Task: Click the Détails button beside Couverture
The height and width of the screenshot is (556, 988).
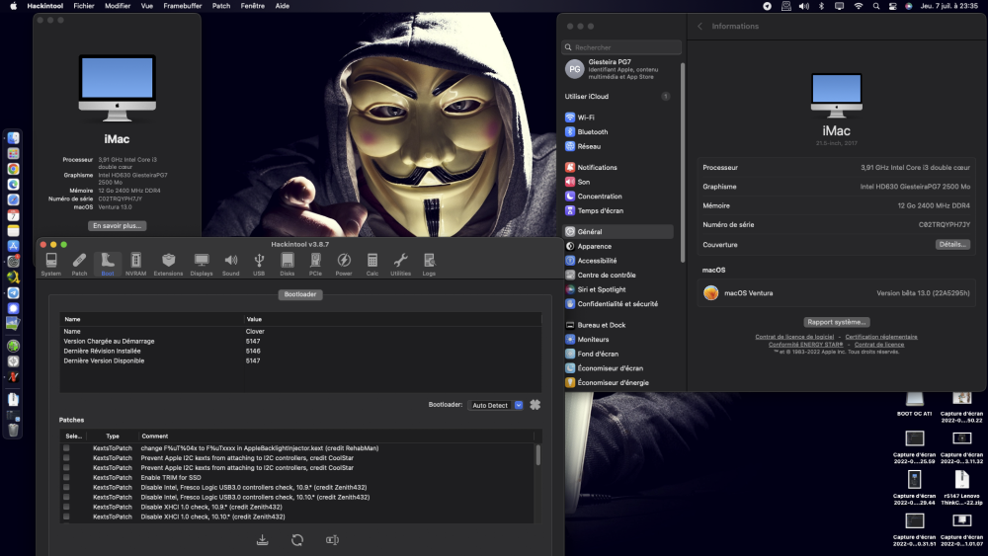Action: (952, 244)
